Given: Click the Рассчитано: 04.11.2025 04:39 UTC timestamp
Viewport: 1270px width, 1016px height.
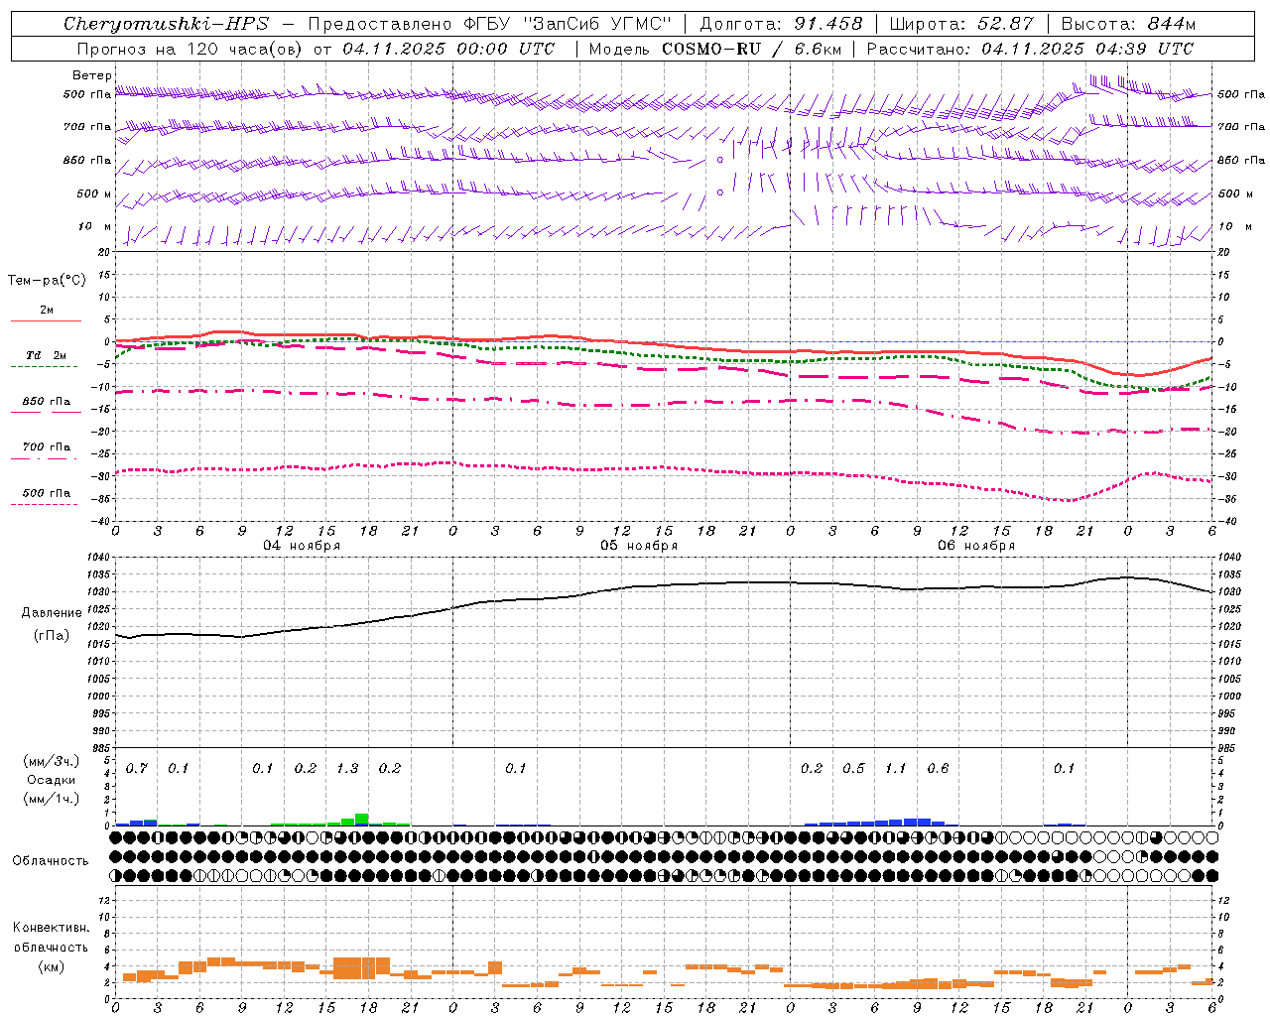Looking at the screenshot, I should pyautogui.click(x=1030, y=49).
